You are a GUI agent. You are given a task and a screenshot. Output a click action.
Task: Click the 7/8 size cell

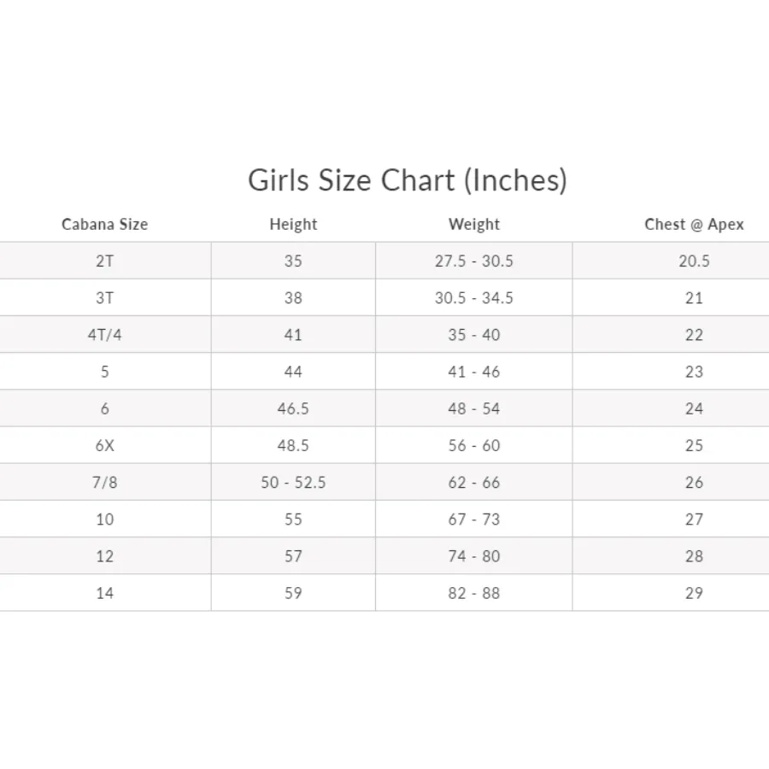(104, 482)
